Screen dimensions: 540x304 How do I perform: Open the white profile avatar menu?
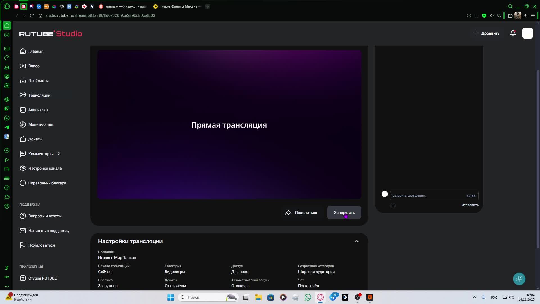pyautogui.click(x=527, y=33)
